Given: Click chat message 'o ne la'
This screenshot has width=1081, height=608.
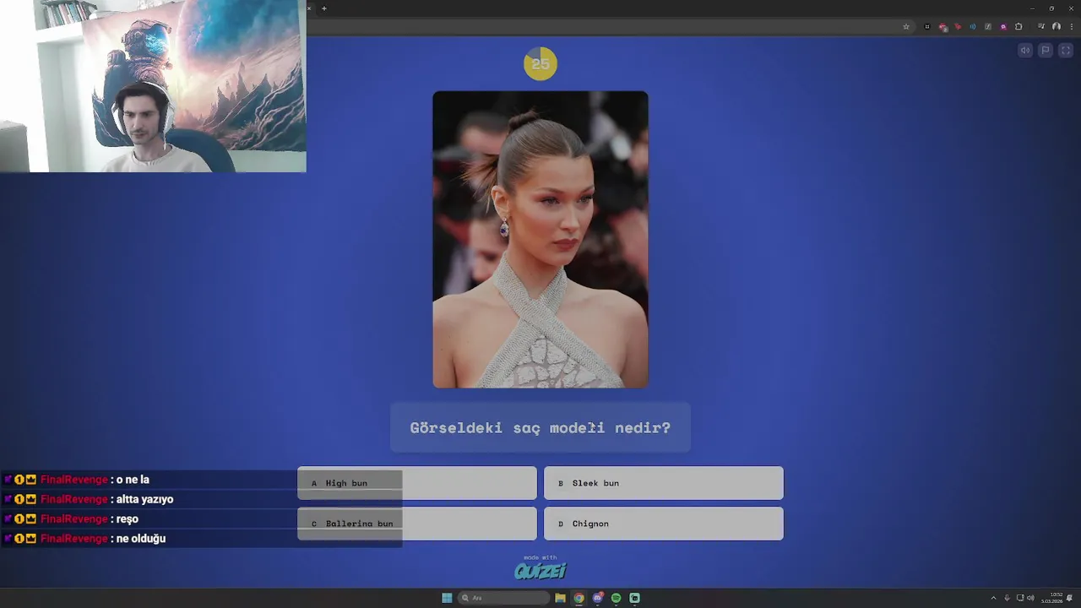Looking at the screenshot, I should pos(133,480).
